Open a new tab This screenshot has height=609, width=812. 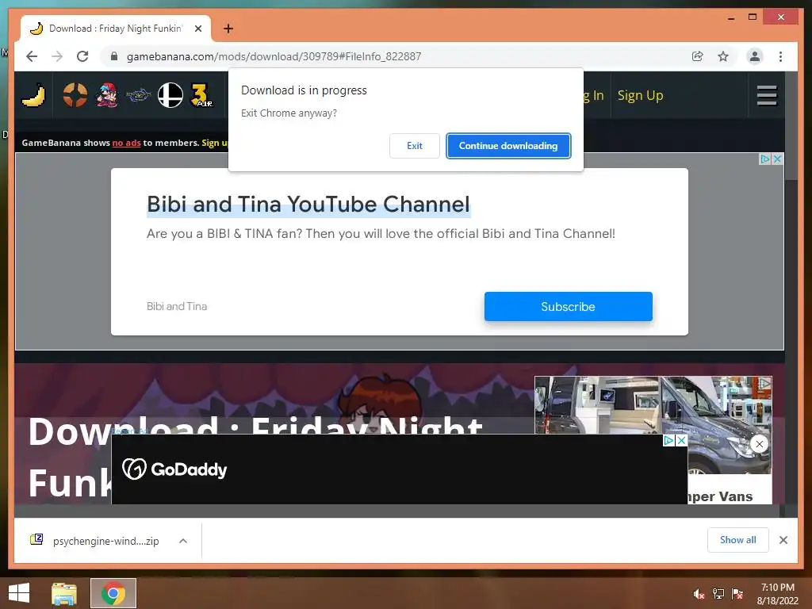[x=228, y=29]
